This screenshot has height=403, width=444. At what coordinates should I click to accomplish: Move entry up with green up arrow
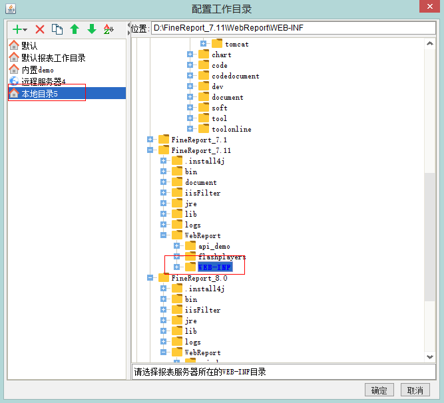[x=75, y=29]
